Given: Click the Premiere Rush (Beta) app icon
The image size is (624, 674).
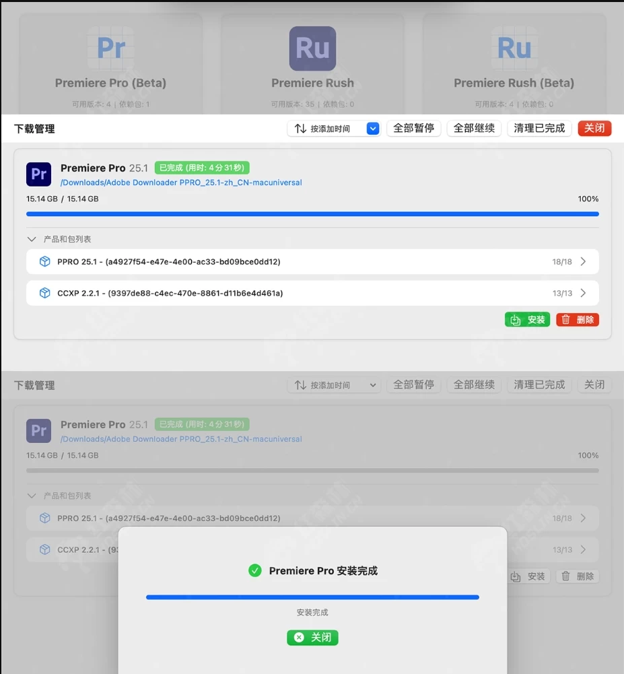Looking at the screenshot, I should click(514, 48).
